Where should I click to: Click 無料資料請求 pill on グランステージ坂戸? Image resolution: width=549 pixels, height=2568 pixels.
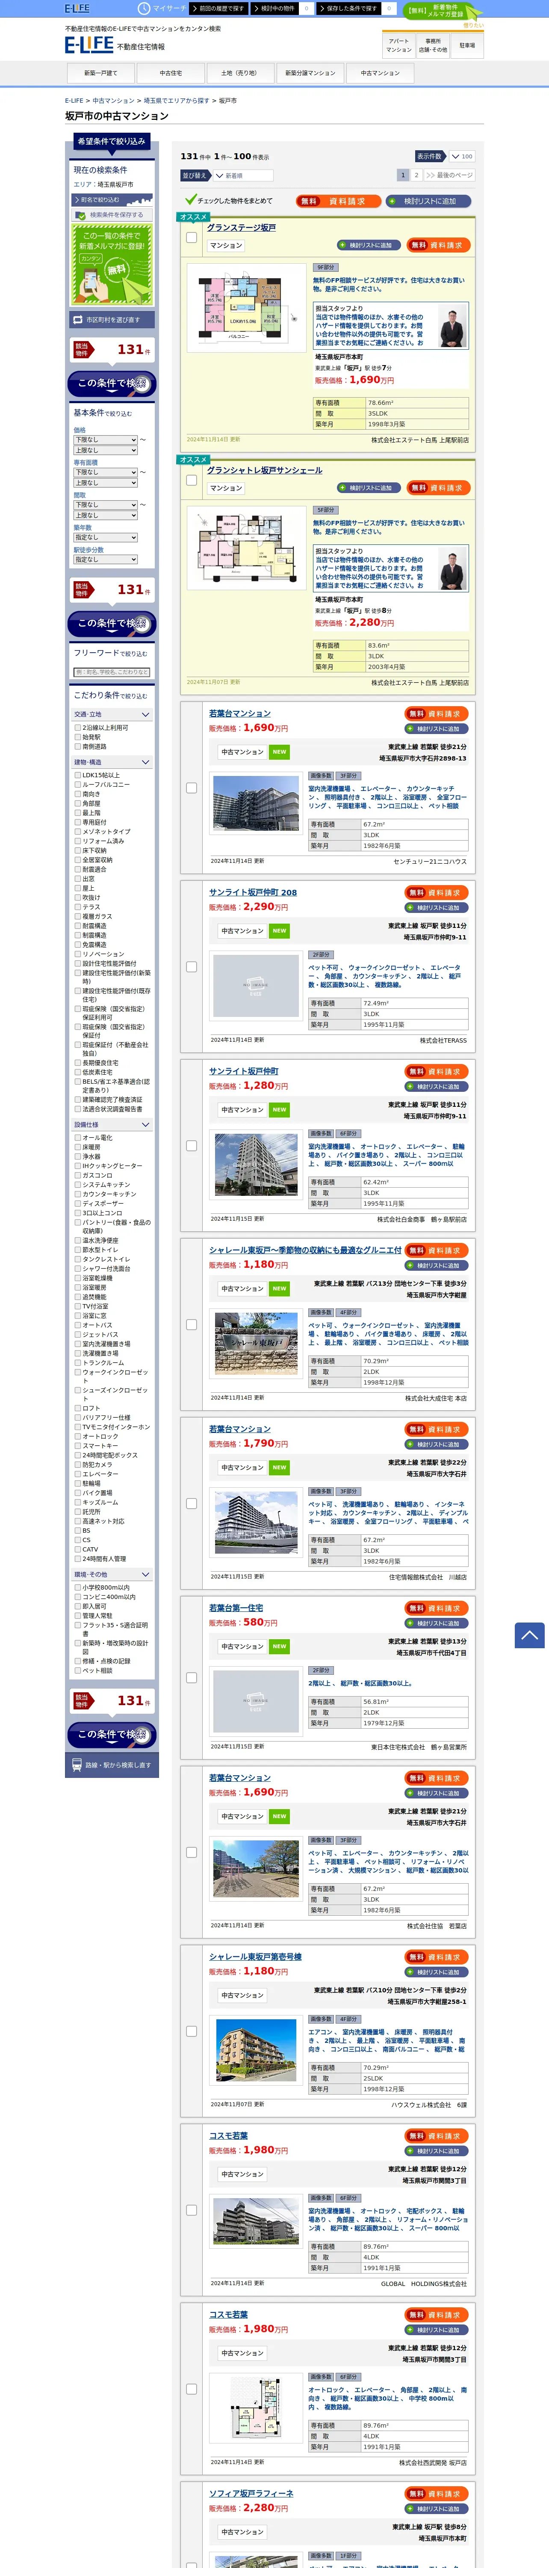point(438,245)
